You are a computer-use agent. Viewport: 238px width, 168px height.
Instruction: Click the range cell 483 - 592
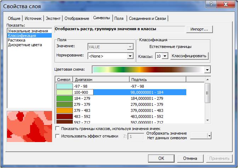coord(82,116)
